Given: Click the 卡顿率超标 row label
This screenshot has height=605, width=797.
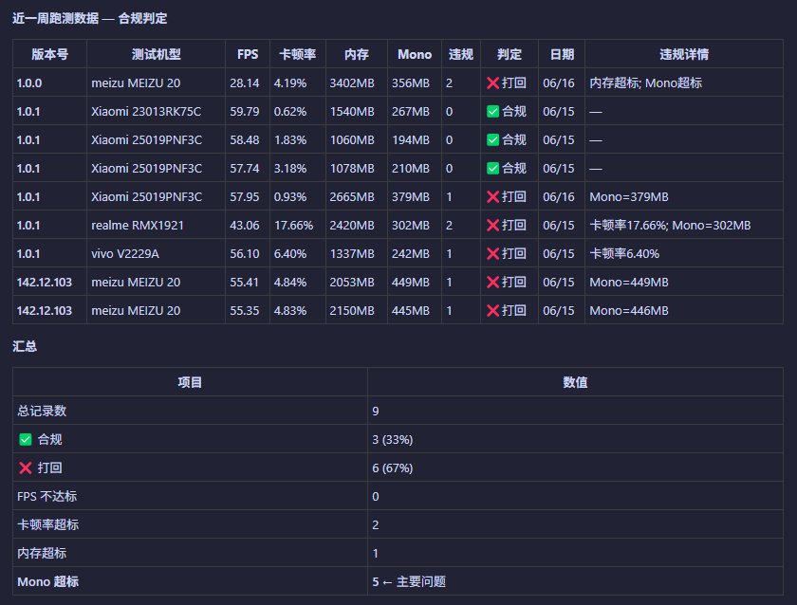Looking at the screenshot, I should click(47, 524).
